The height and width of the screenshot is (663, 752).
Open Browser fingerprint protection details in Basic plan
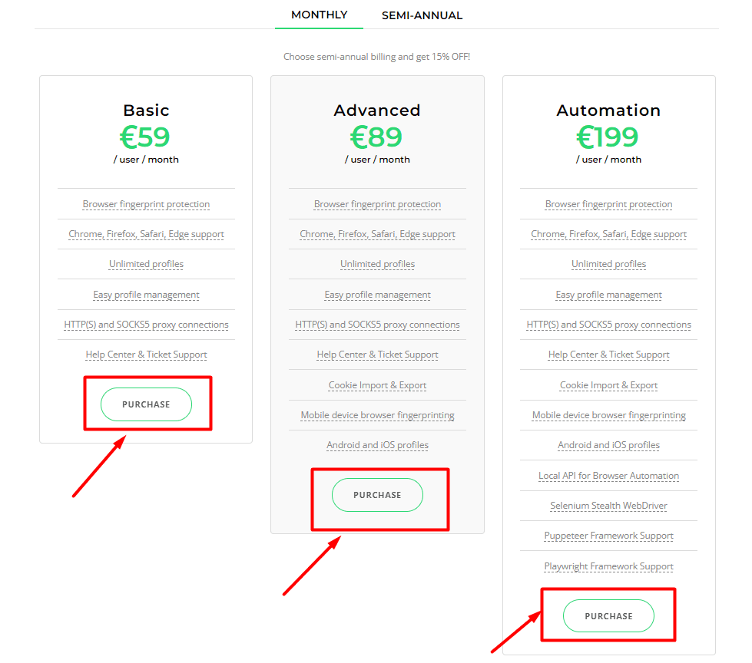[146, 204]
